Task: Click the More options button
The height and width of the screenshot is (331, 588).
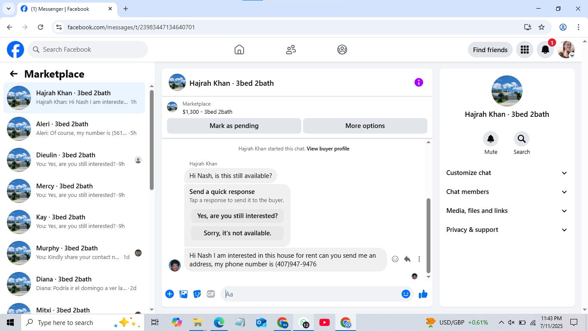Action: click(365, 126)
